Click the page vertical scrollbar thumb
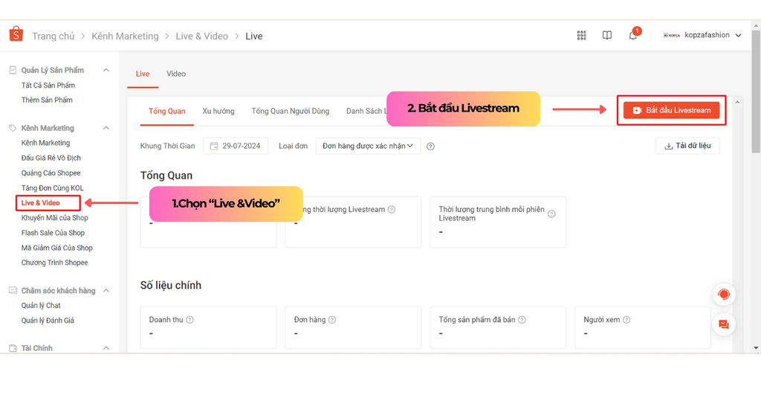This screenshot has width=761, height=398. [756, 92]
